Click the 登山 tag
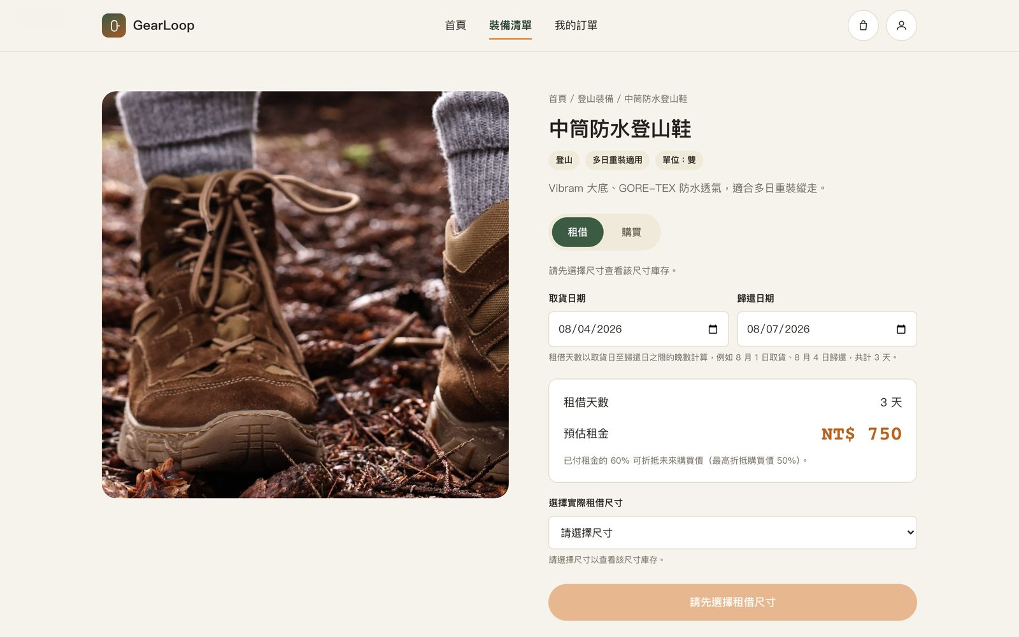The height and width of the screenshot is (637, 1019). tap(564, 160)
